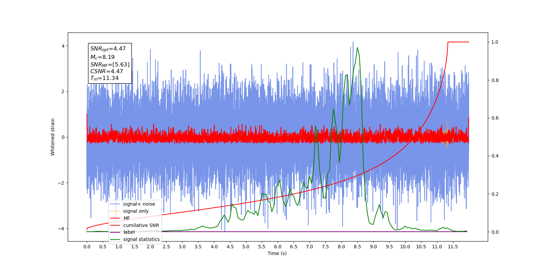
Task: Click the 'Whitened strain' y-axis label
Action: 53,137
